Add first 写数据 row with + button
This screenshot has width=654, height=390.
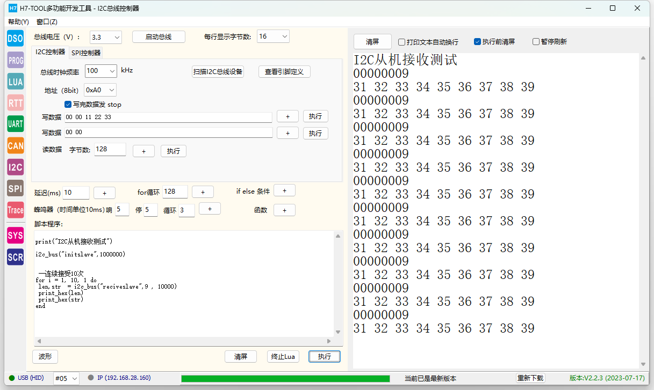[288, 116]
